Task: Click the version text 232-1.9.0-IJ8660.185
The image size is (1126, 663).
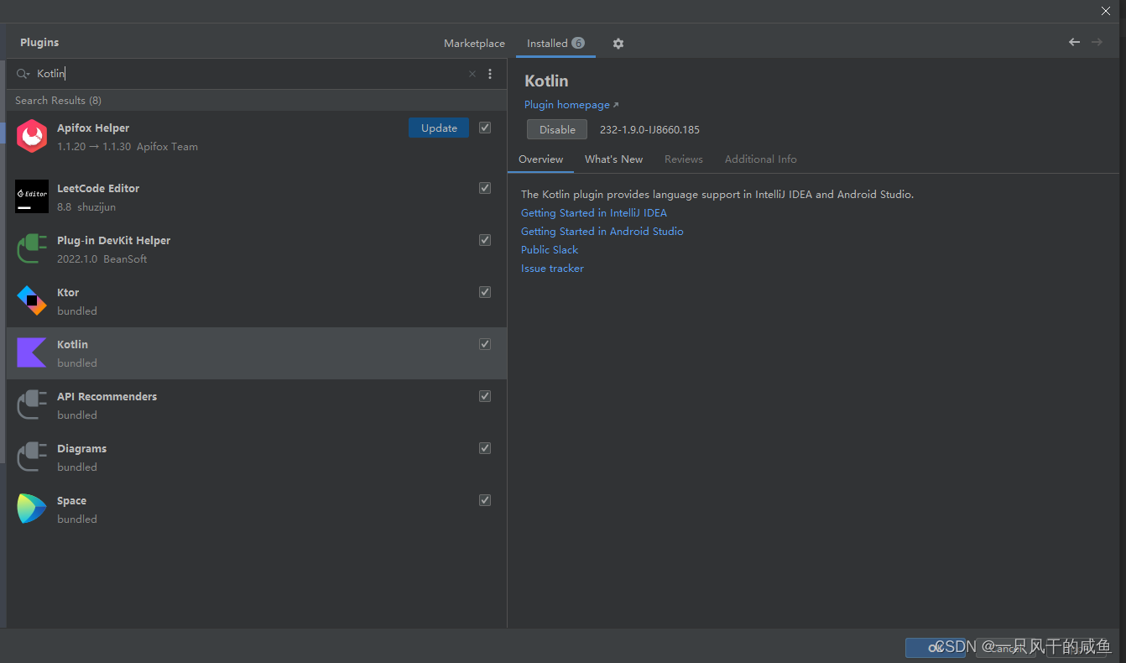Action: [649, 130]
